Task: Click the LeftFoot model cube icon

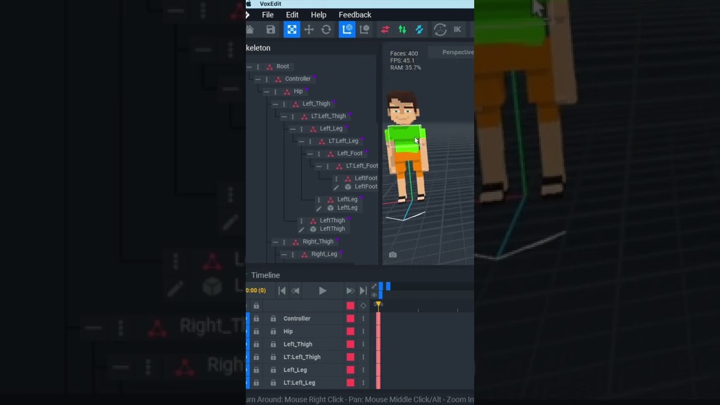Action: pyautogui.click(x=348, y=187)
